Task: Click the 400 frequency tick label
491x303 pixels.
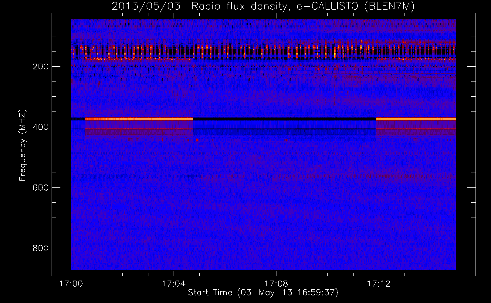Action: coord(41,127)
